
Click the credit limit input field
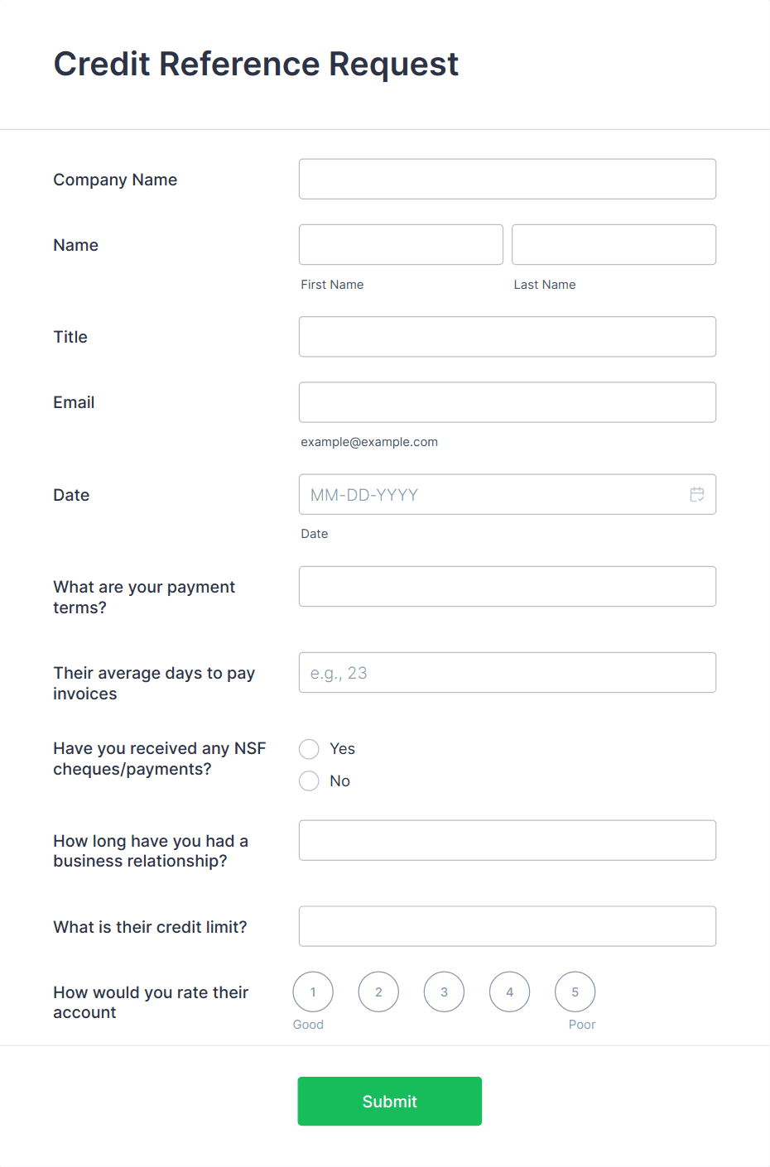(x=507, y=926)
